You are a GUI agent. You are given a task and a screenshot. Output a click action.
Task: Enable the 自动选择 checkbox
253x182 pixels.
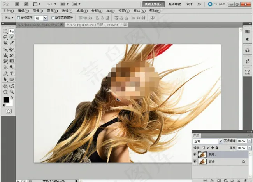(18, 18)
